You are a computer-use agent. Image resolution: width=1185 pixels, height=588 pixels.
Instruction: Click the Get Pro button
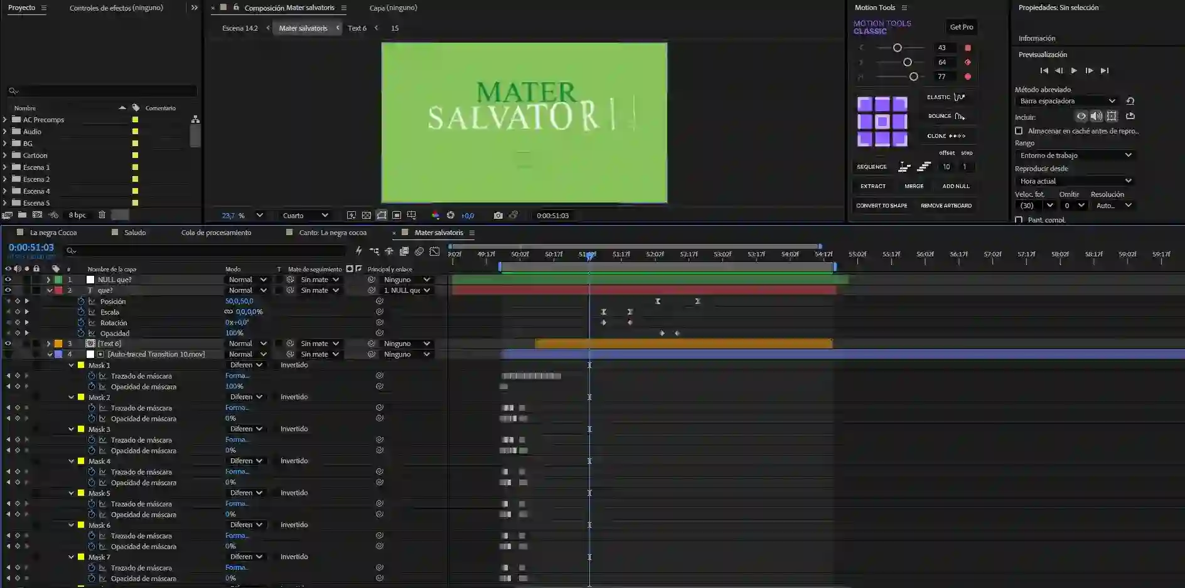pyautogui.click(x=962, y=27)
